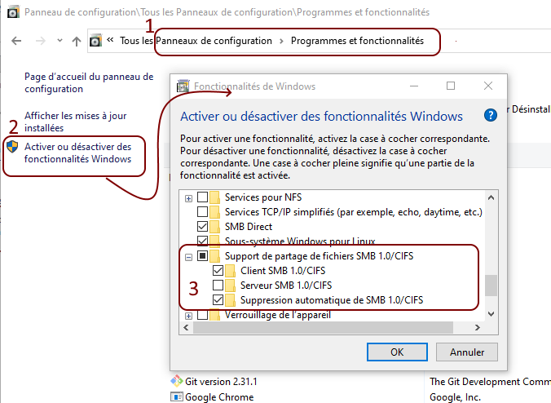
Task: Click the shield icon beside Activer ou désactiver
Action: (x=12, y=147)
